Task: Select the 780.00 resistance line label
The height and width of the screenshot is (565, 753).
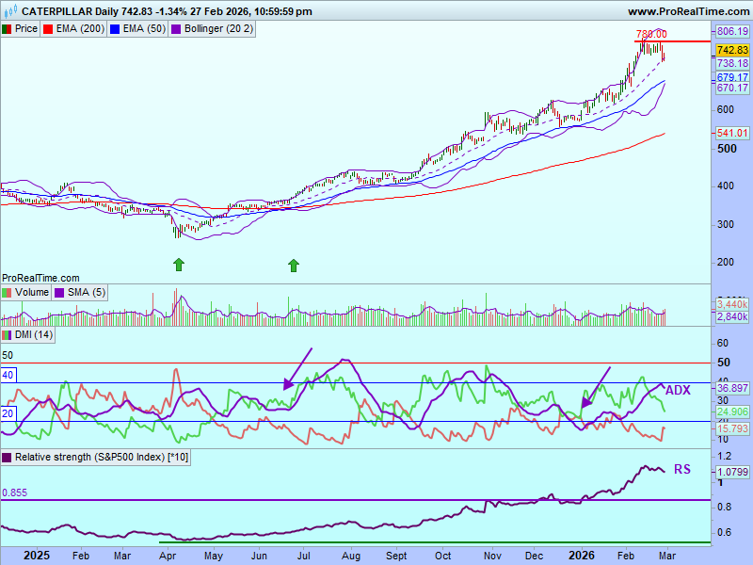Action: coord(651,34)
